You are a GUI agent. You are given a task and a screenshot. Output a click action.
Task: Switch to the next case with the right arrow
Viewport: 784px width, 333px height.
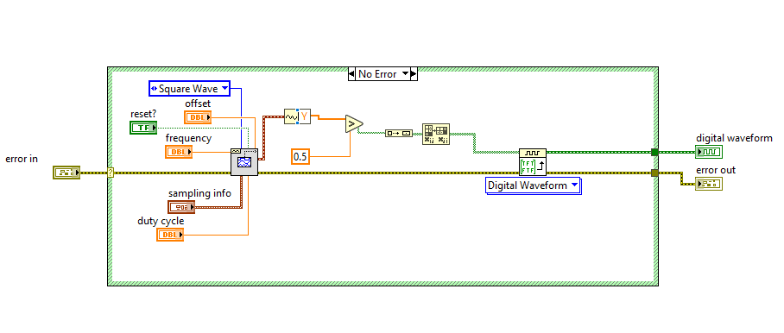click(413, 74)
